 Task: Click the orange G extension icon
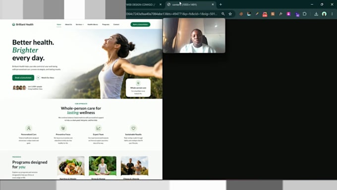(x=273, y=14)
